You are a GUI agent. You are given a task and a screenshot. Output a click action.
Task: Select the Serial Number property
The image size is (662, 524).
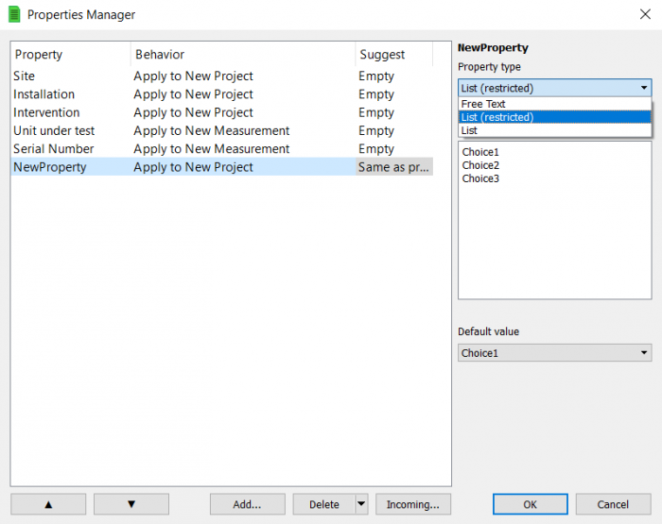[x=53, y=149]
